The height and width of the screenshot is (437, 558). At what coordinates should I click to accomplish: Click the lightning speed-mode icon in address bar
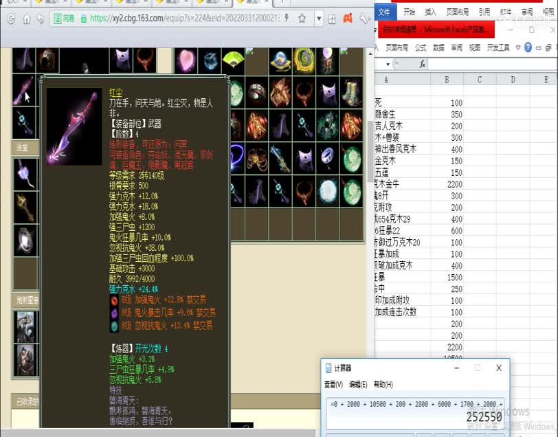[x=287, y=18]
